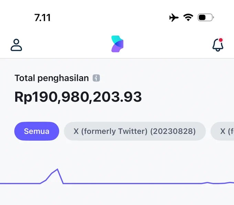This screenshot has height=205, width=234.
Task: Tap the red notification badge dot
Action: (x=221, y=40)
